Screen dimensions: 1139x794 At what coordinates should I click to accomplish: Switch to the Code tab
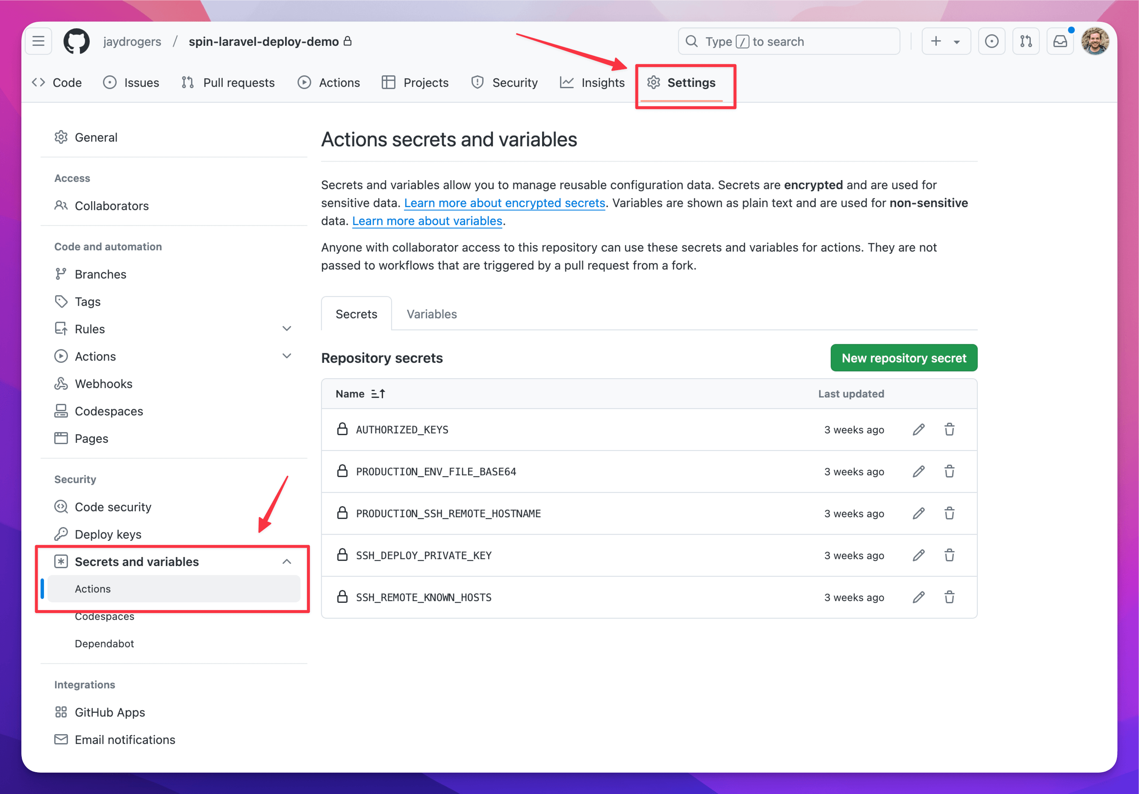[57, 83]
